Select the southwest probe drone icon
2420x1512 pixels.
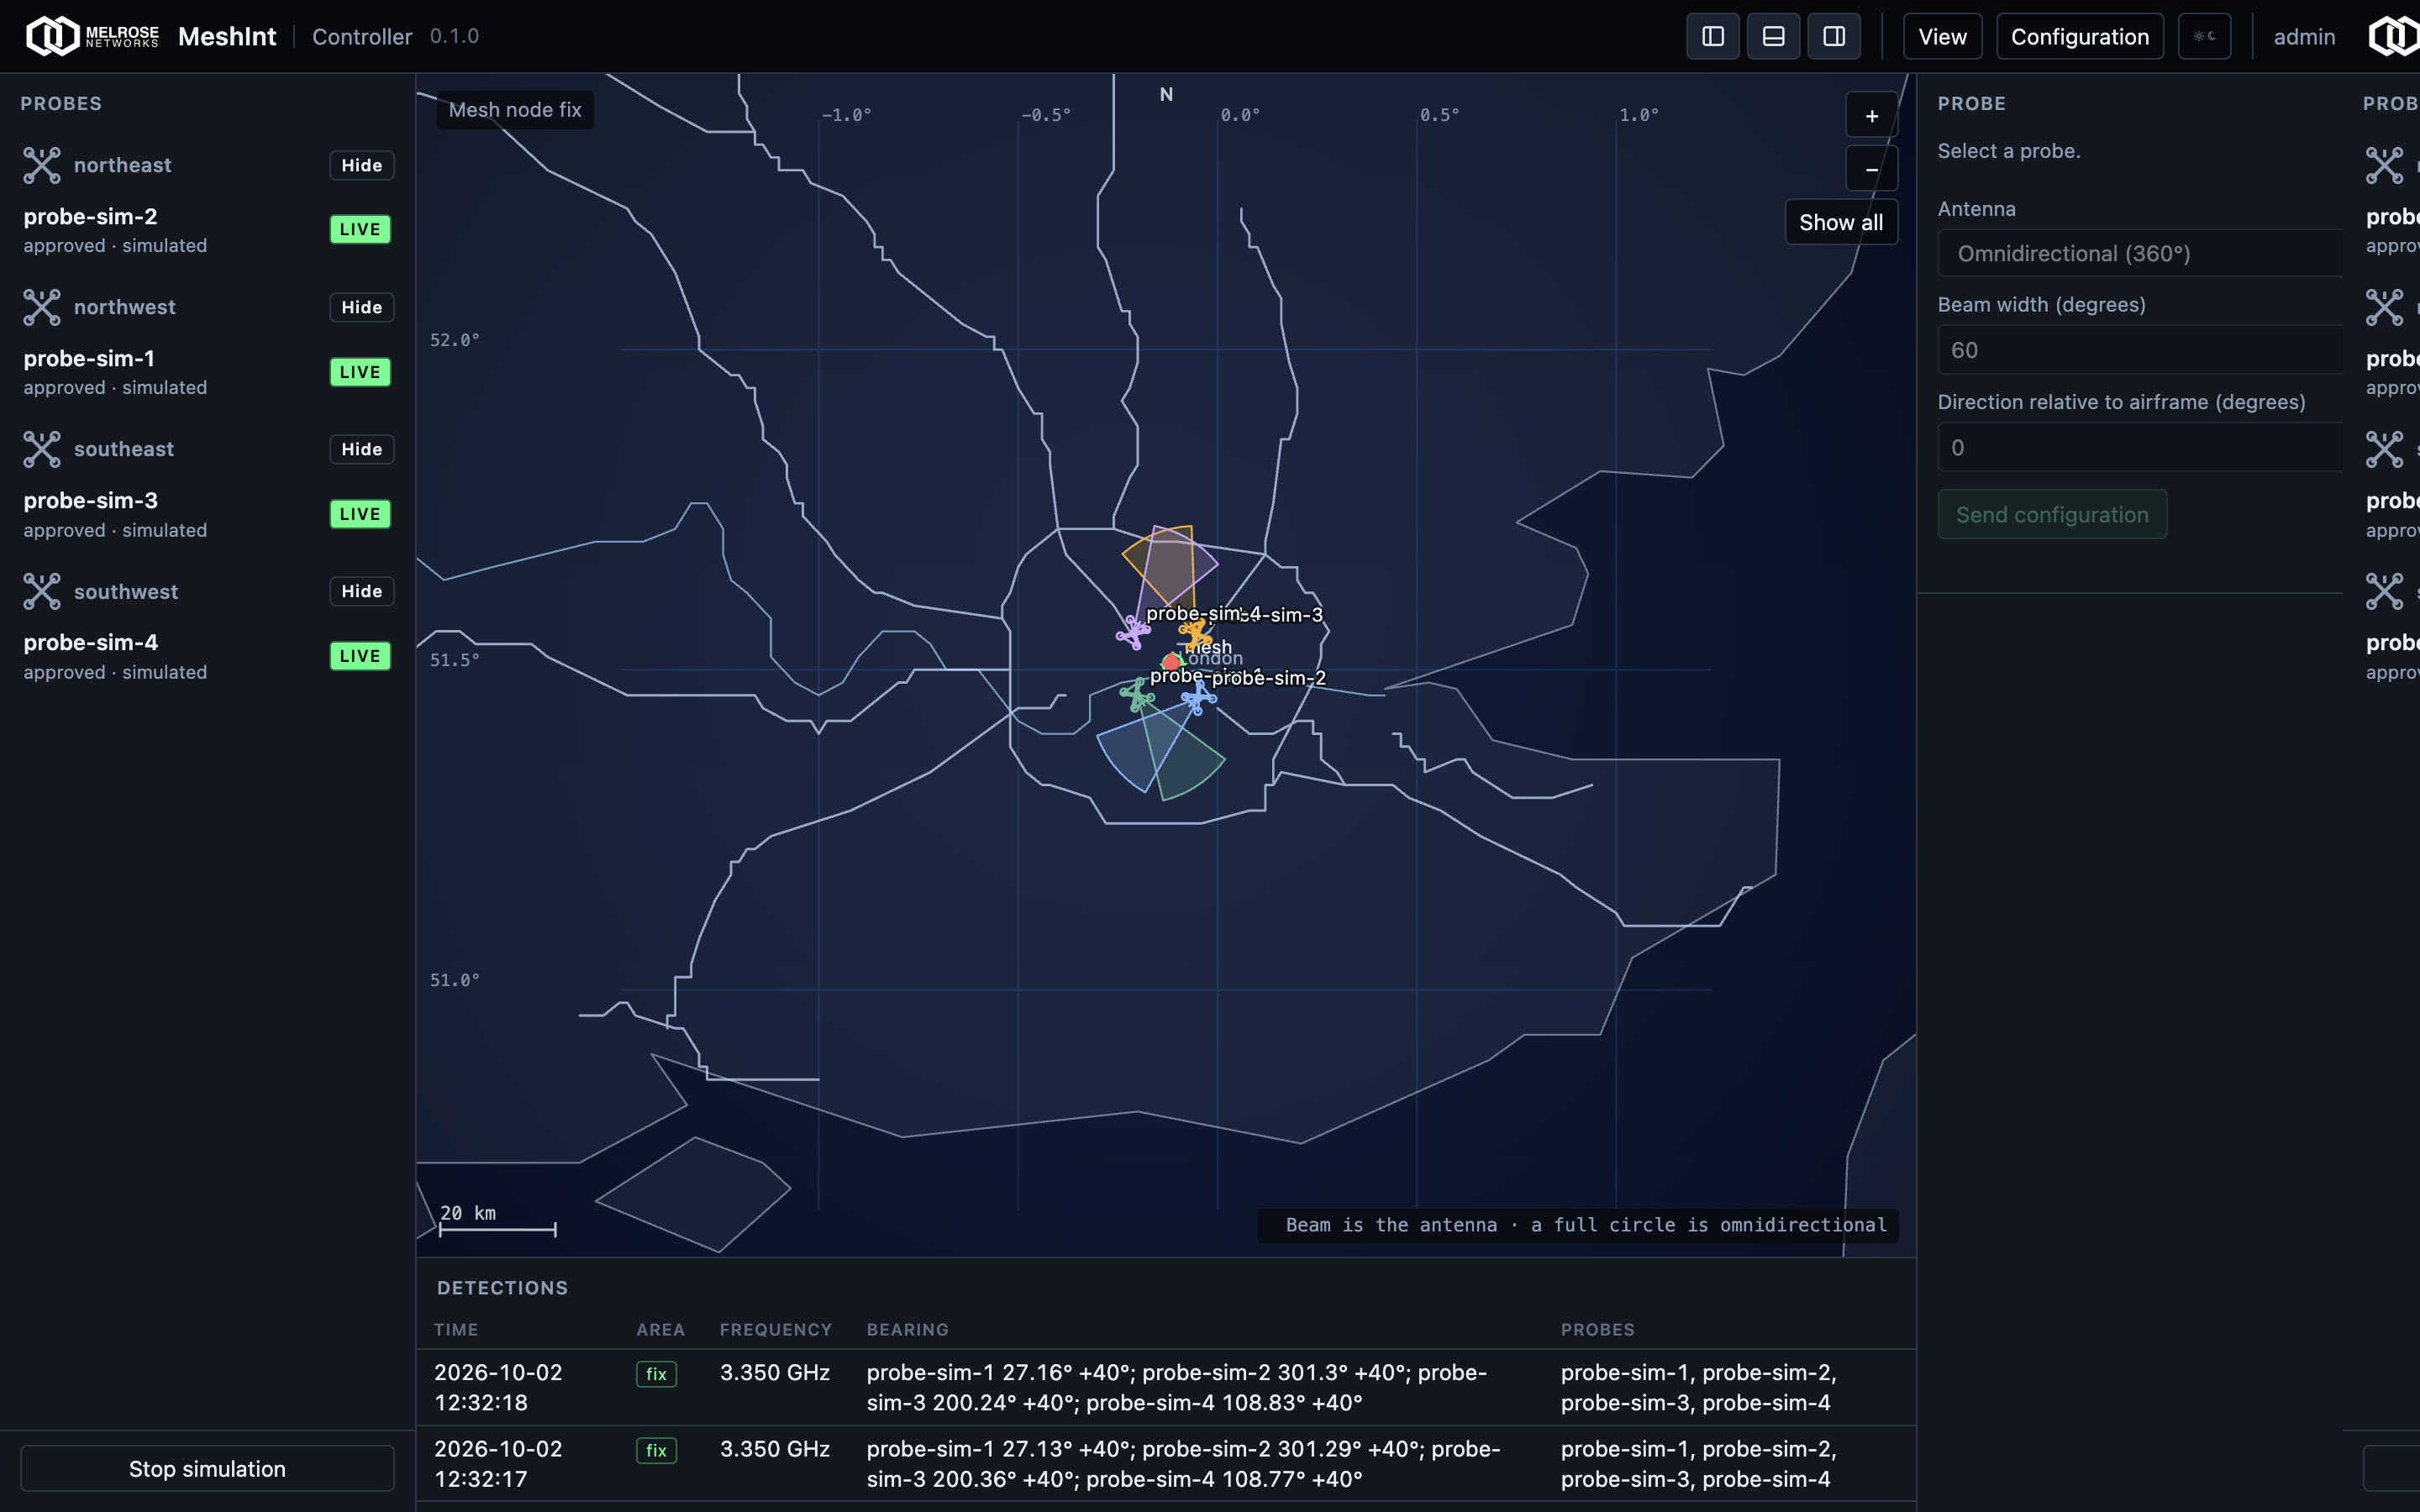point(42,591)
